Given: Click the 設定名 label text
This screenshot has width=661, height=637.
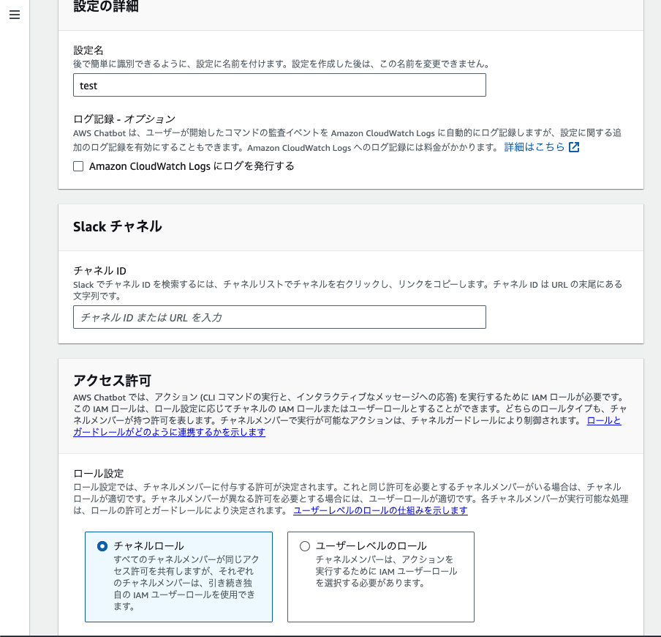Looking at the screenshot, I should tap(88, 51).
